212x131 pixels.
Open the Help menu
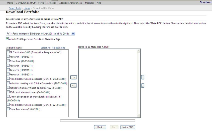pyautogui.click(x=99, y=3)
